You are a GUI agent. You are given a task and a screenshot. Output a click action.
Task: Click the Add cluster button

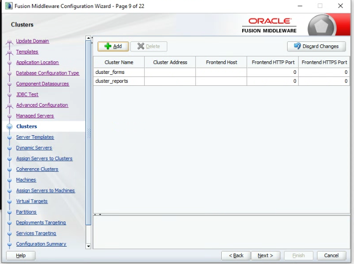click(113, 46)
